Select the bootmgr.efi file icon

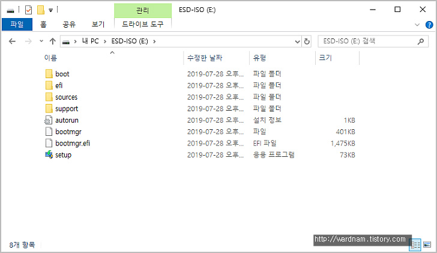tap(49, 144)
